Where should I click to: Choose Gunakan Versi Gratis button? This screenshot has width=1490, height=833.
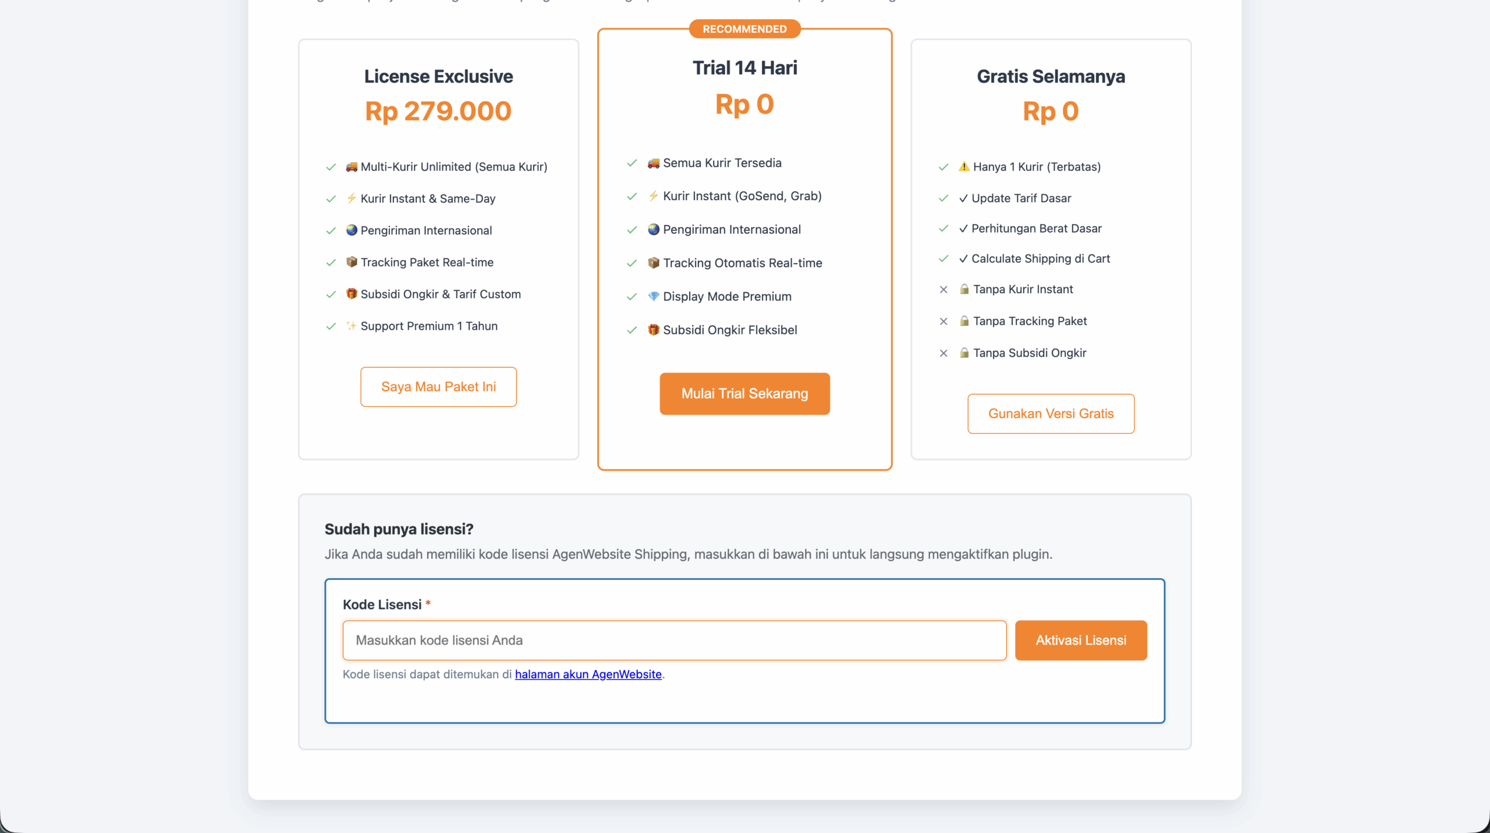1051,414
